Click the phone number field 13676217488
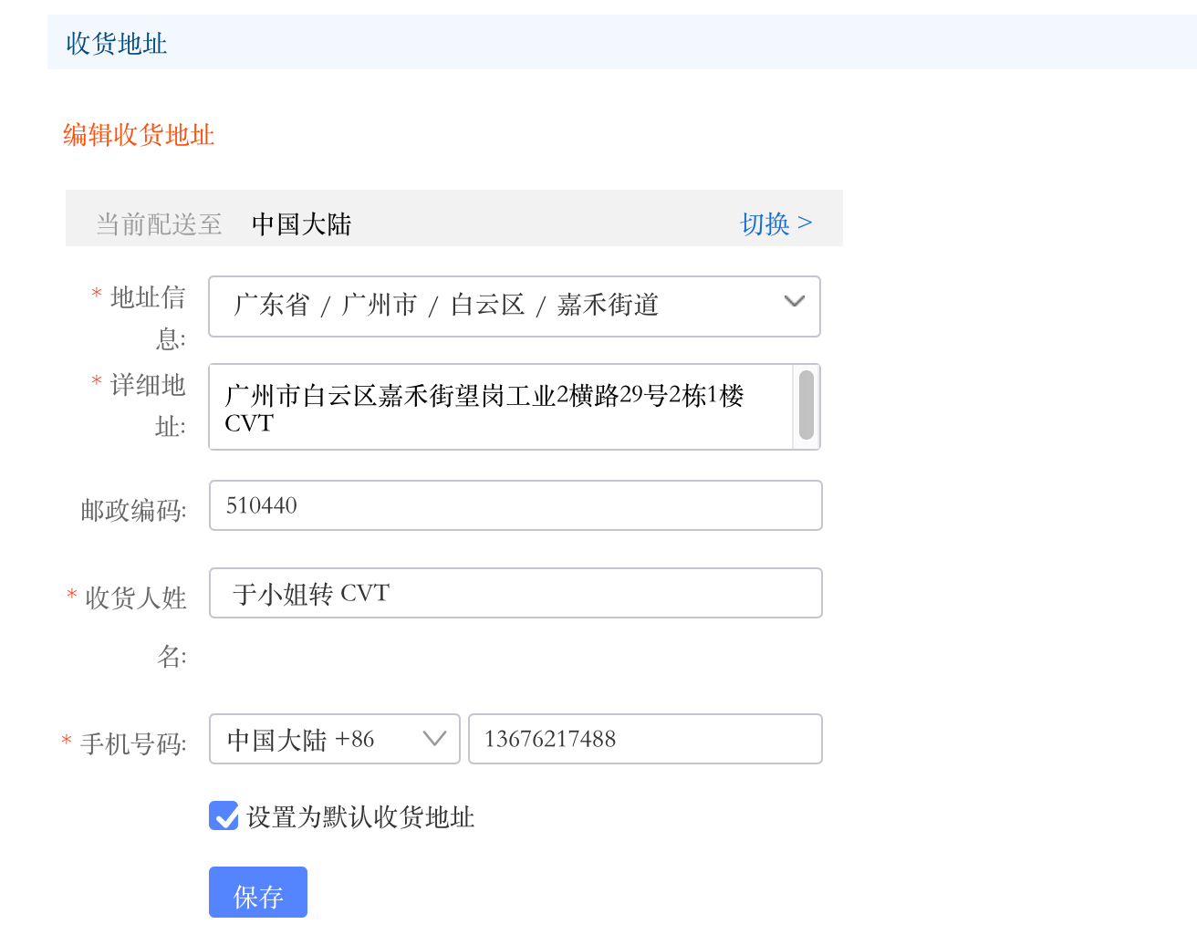 (x=645, y=739)
